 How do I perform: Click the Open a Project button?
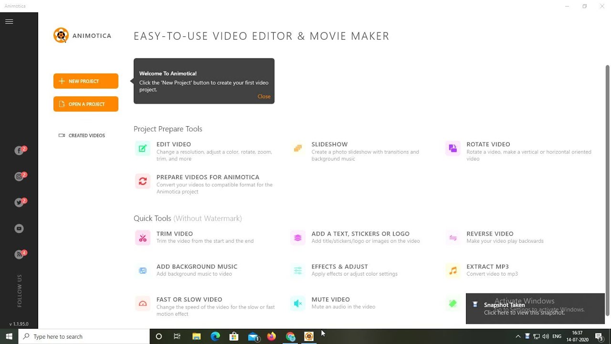coord(86,104)
